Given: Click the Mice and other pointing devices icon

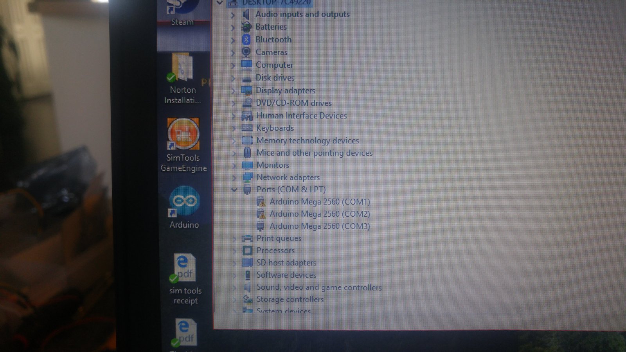Looking at the screenshot, I should [x=247, y=153].
